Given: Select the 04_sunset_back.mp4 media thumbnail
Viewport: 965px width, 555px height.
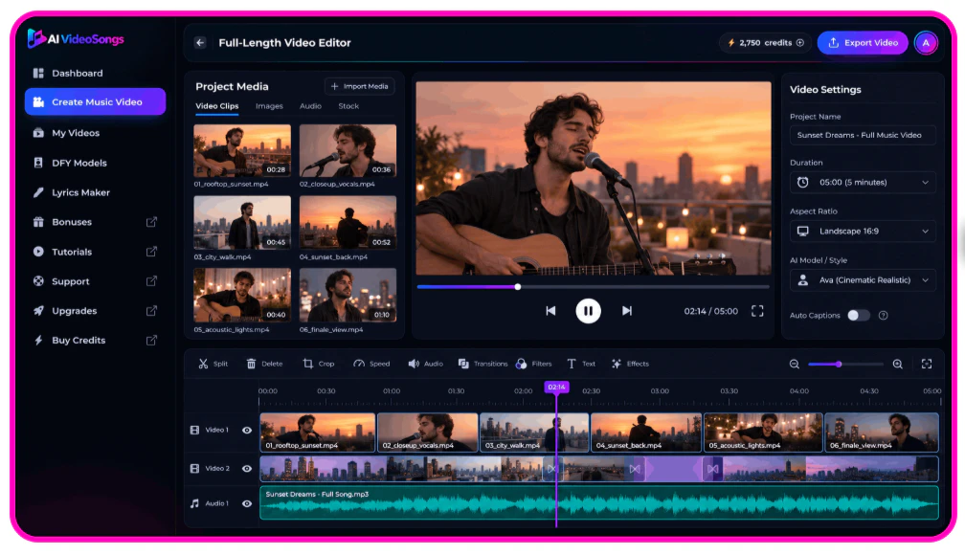Looking at the screenshot, I should click(348, 223).
